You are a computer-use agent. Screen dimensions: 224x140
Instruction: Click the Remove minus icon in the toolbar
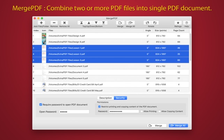(x=54, y=23)
